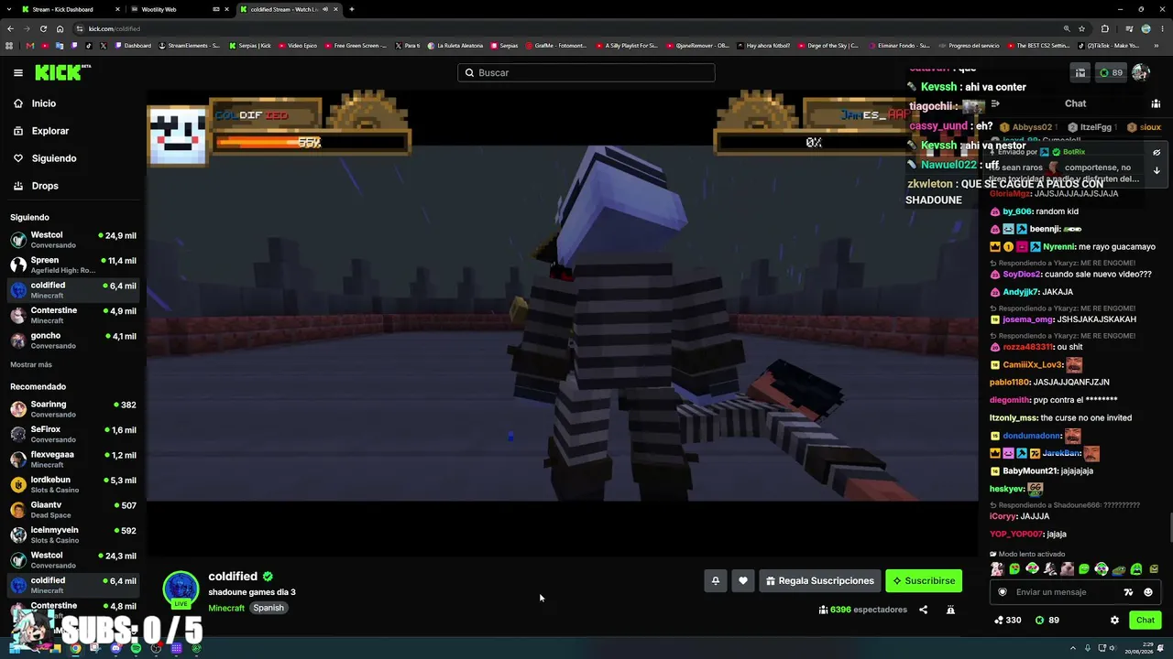Open iceinmyvein's recommended channel
This screenshot has height=659, width=1173.
tap(73, 535)
